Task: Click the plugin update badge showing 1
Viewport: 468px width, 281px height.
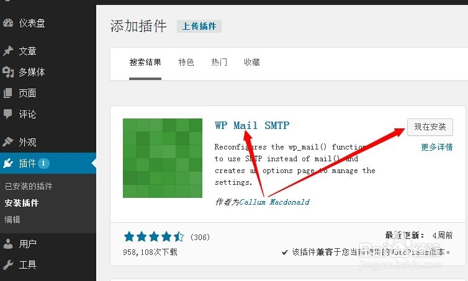Action: tap(43, 163)
